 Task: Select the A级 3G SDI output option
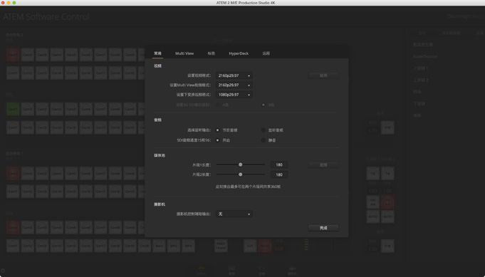click(x=218, y=105)
